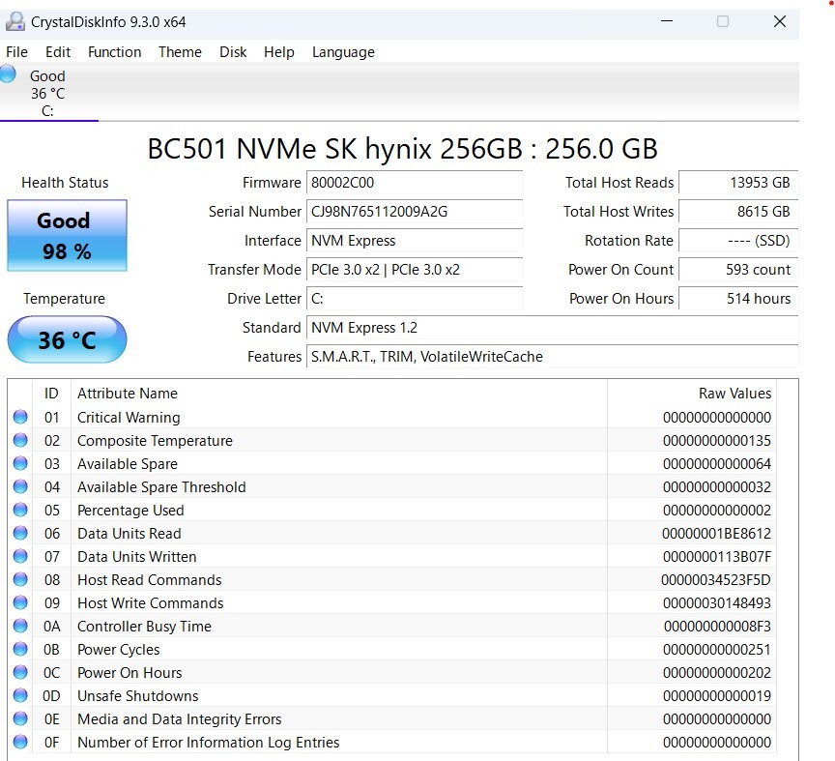This screenshot has width=835, height=761.
Task: Click the CrystalDiskInfo app icon in title bar
Action: [x=15, y=22]
